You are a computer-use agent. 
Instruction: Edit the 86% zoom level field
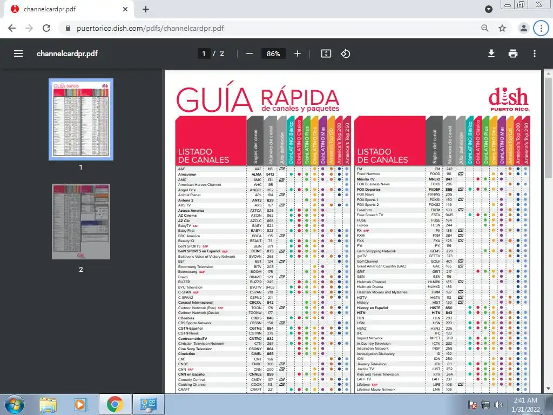[x=273, y=53]
